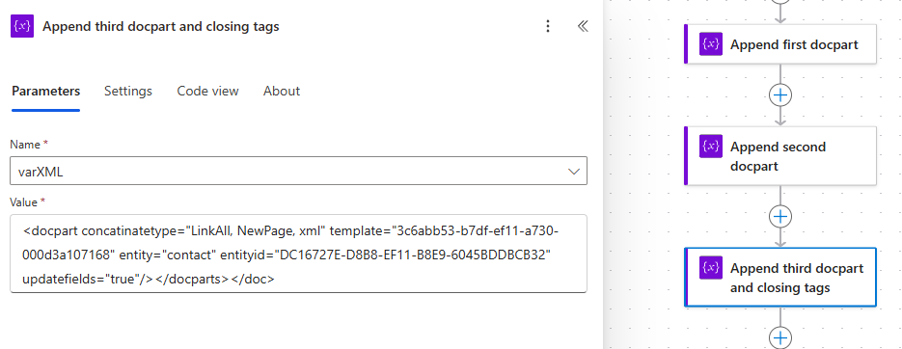Click the Append third docpart variable icon
Viewport: 902px width, 349px height.
coord(711,267)
